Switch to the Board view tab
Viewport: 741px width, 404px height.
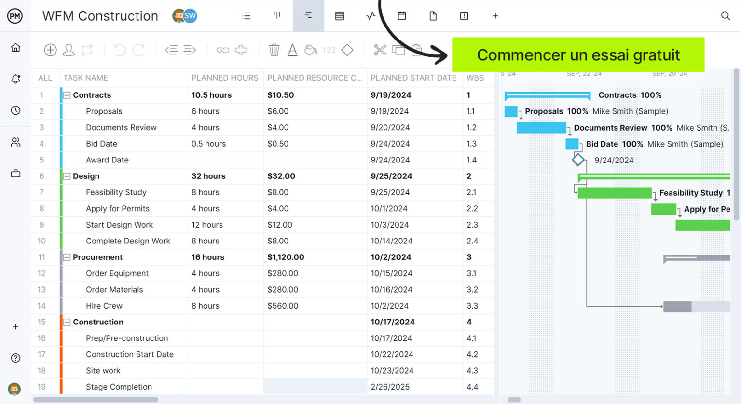[277, 15]
